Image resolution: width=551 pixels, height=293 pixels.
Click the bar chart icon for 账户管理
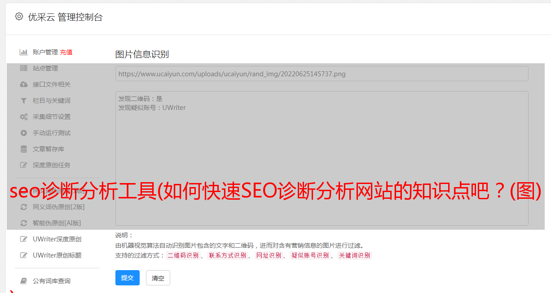pyautogui.click(x=24, y=52)
